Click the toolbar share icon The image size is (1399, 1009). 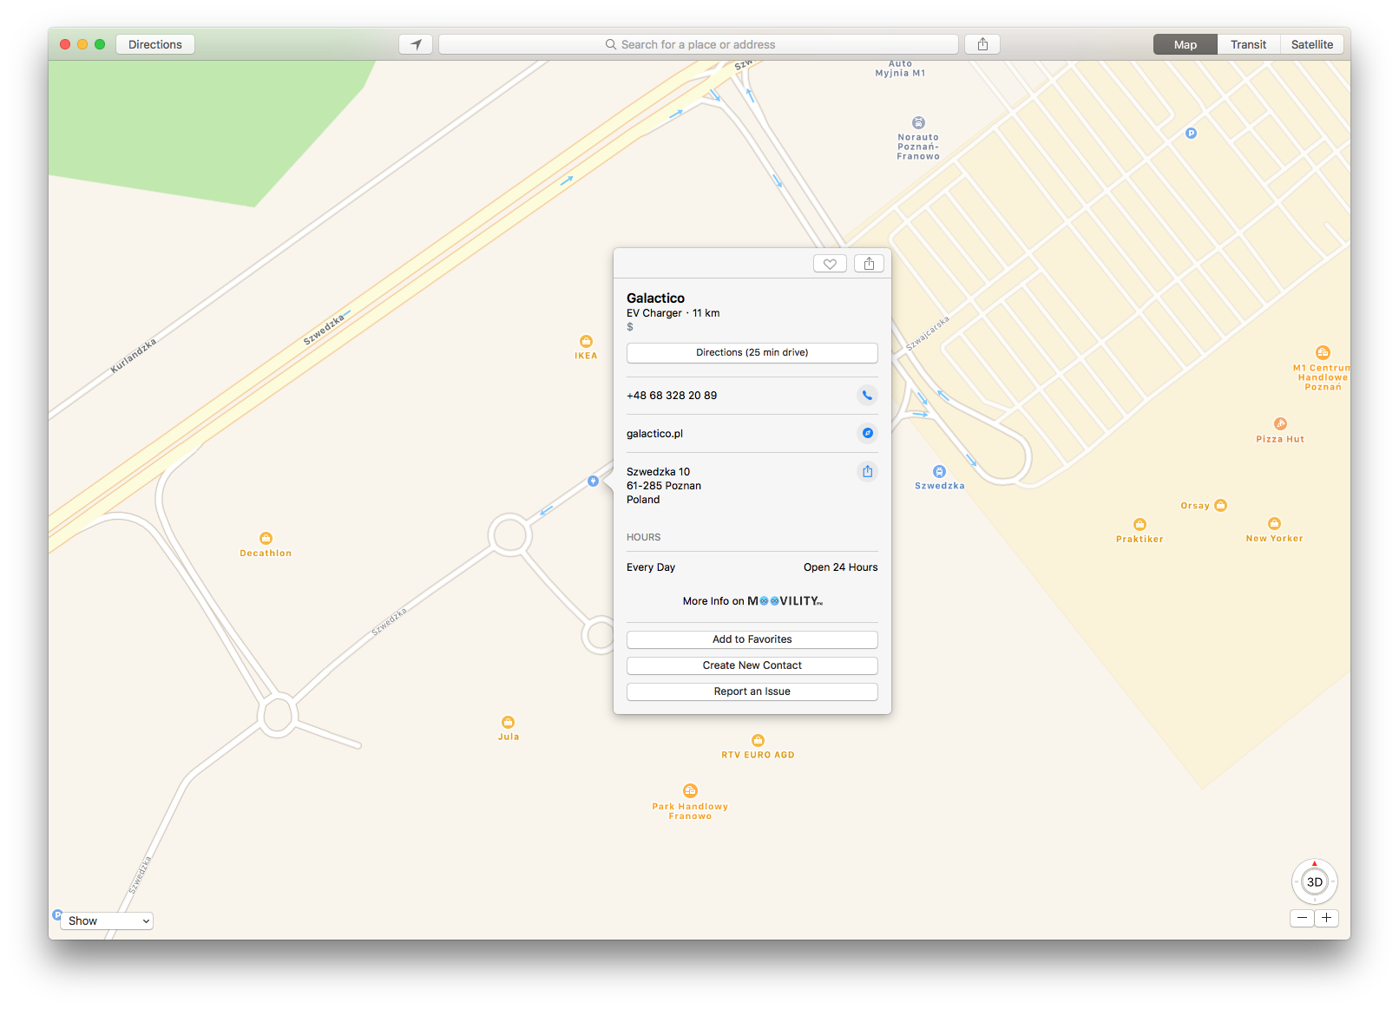tap(982, 44)
